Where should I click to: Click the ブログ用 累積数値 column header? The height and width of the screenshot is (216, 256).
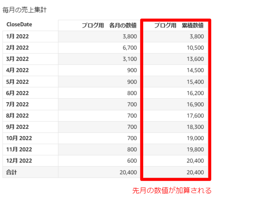178,25
